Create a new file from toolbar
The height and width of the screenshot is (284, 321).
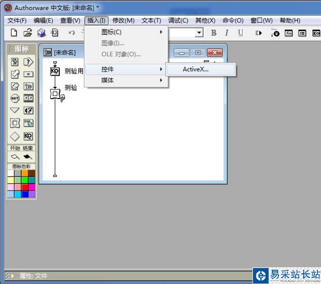click(x=14, y=33)
